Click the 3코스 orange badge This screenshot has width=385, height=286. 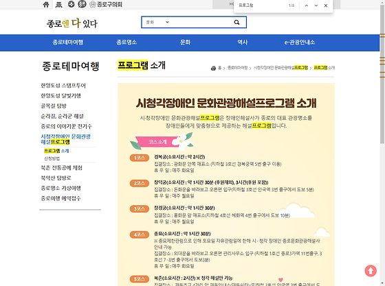pyautogui.click(x=139, y=209)
